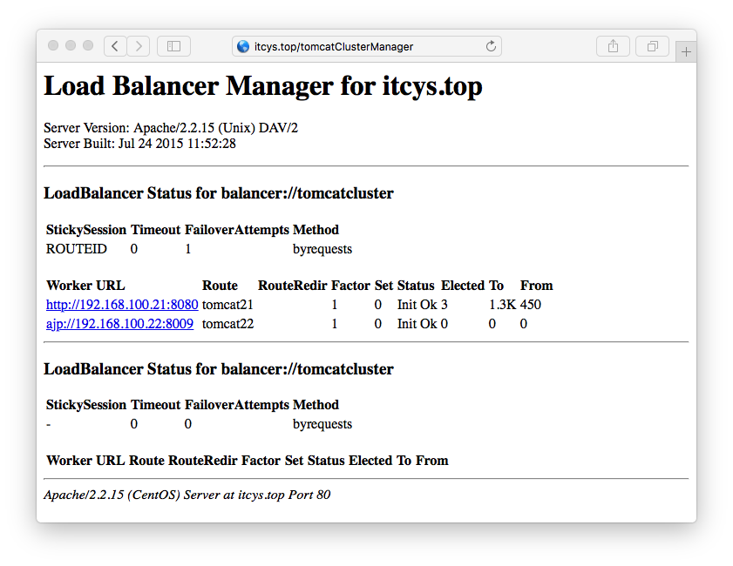
Task: Focus the address bar showing itcys.top/tomcatClusterManager
Action: (367, 46)
